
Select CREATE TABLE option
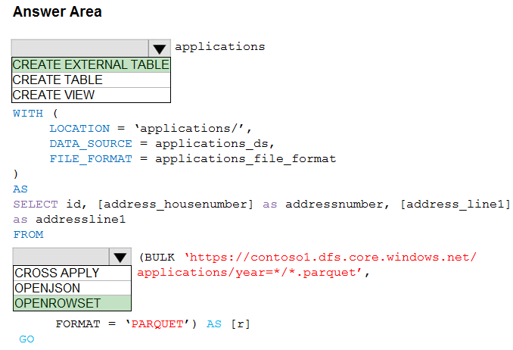(x=91, y=80)
